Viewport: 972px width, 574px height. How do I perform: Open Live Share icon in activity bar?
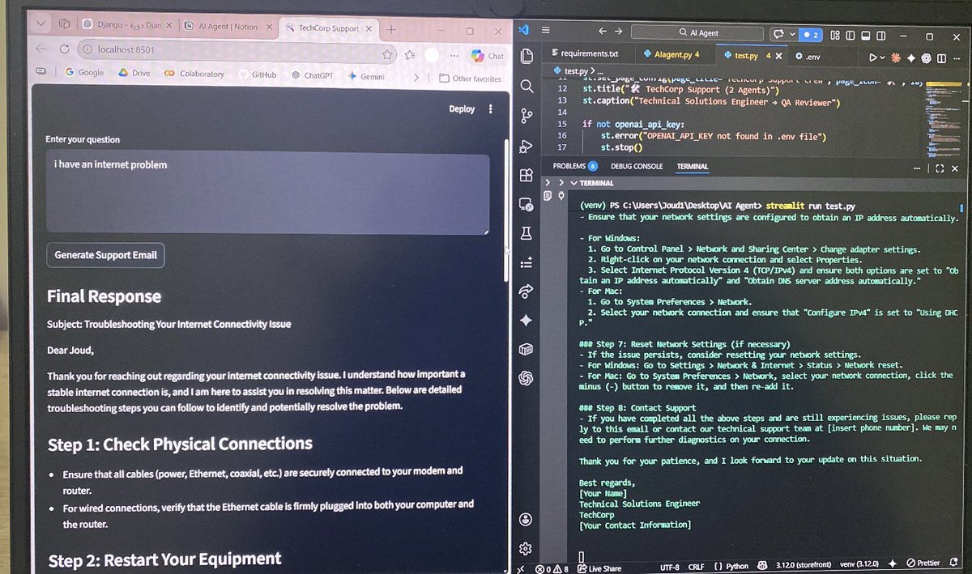click(x=526, y=291)
